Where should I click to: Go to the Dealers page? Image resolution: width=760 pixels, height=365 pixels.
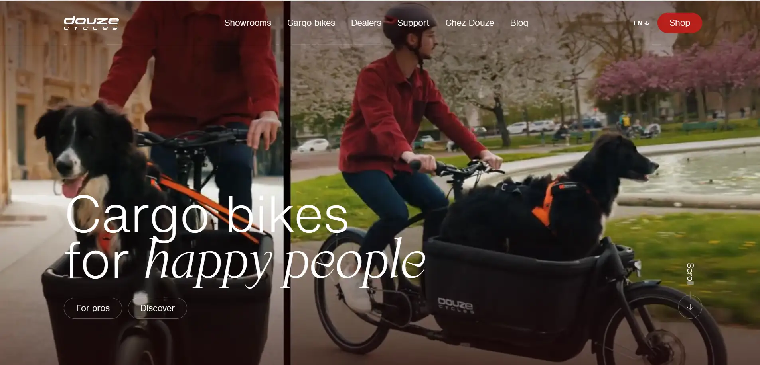366,23
